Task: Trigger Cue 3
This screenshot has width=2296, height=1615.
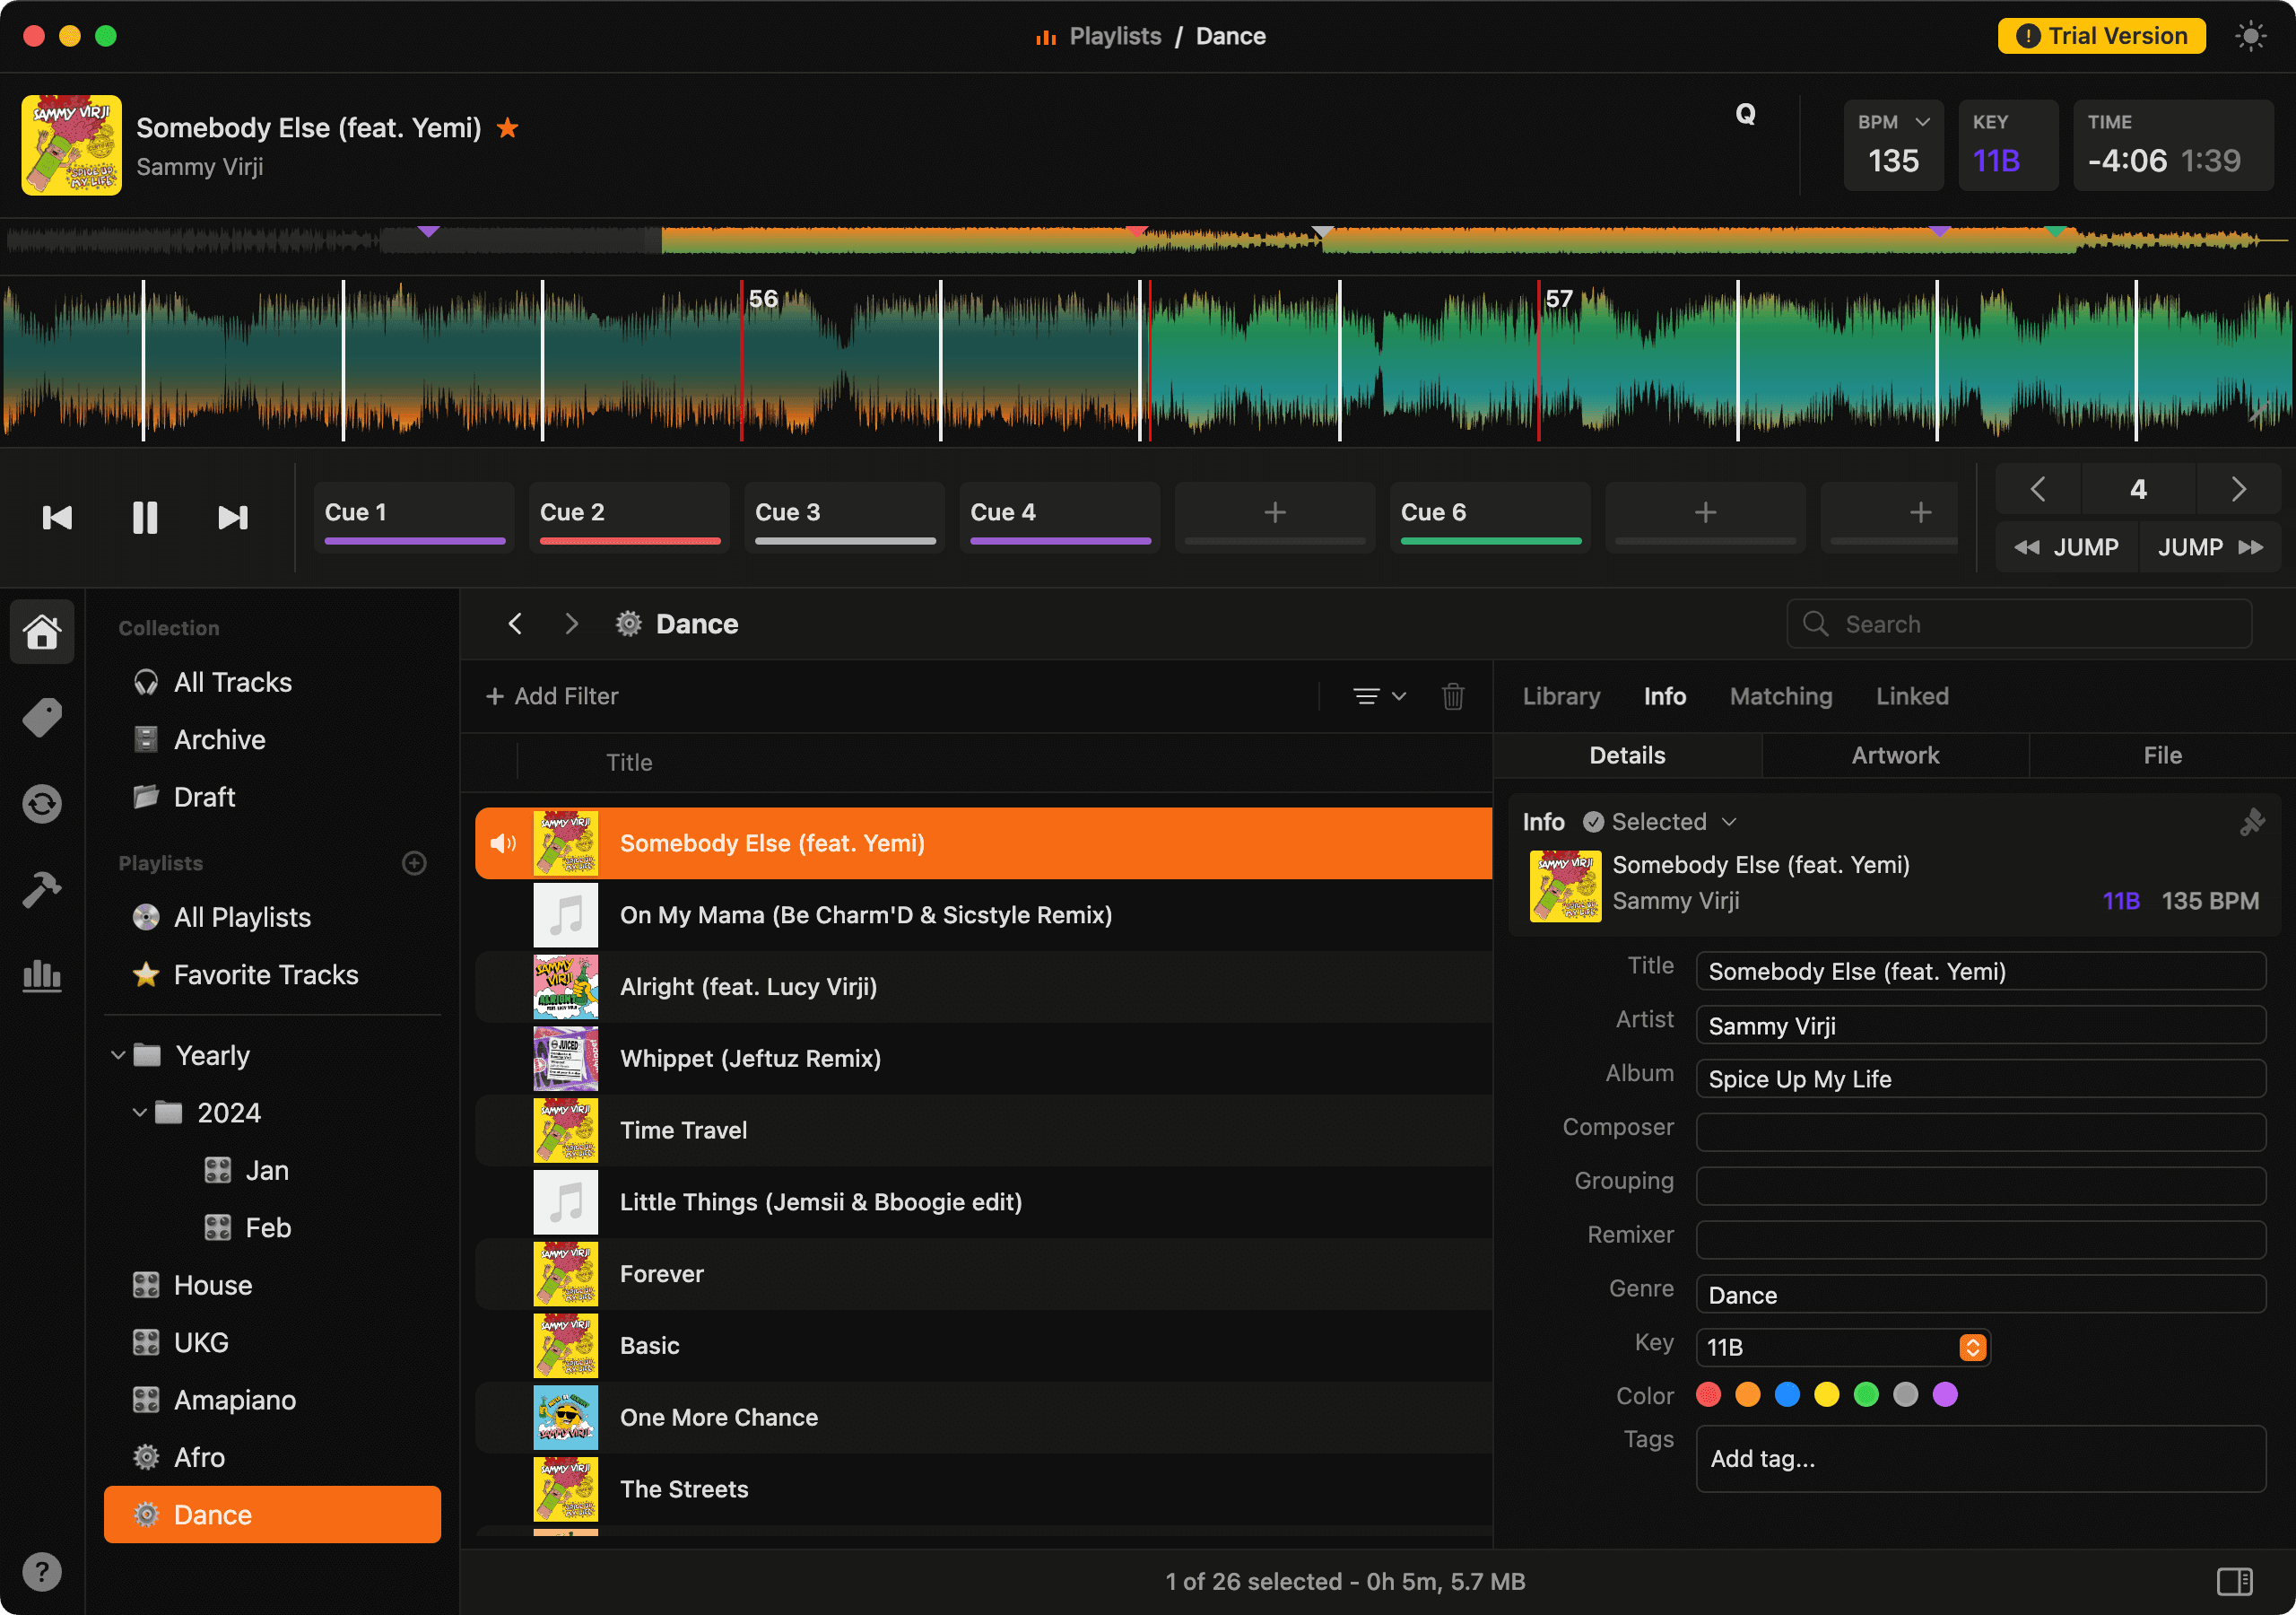Action: pyautogui.click(x=845, y=516)
